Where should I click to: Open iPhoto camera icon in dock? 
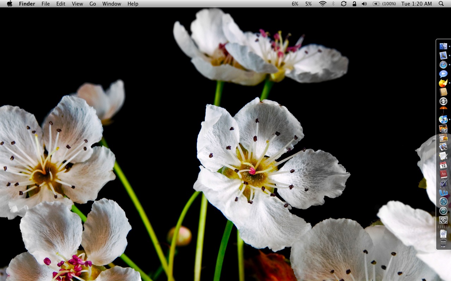pyautogui.click(x=443, y=129)
